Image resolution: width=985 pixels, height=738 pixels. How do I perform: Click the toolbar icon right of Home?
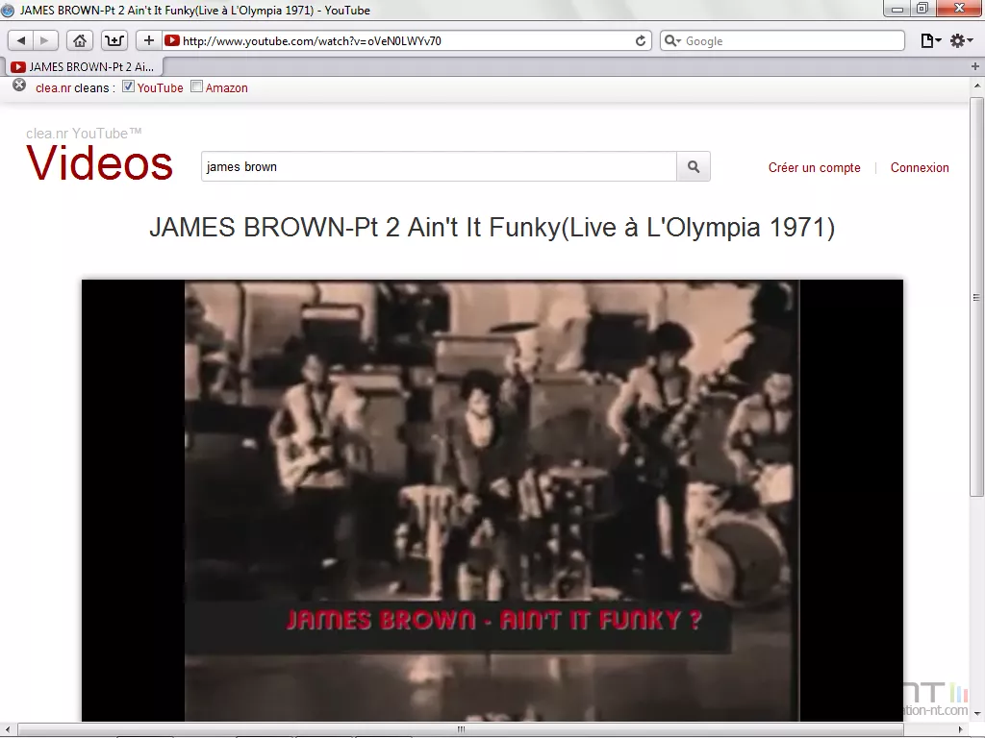point(114,40)
